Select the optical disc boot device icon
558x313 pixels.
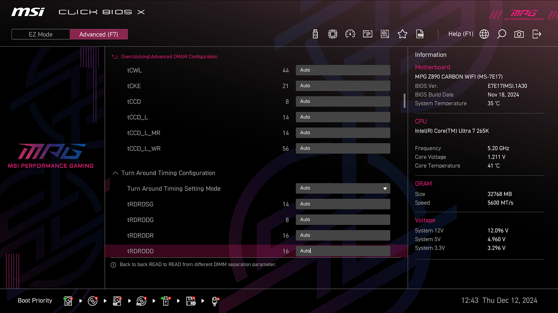(x=93, y=301)
